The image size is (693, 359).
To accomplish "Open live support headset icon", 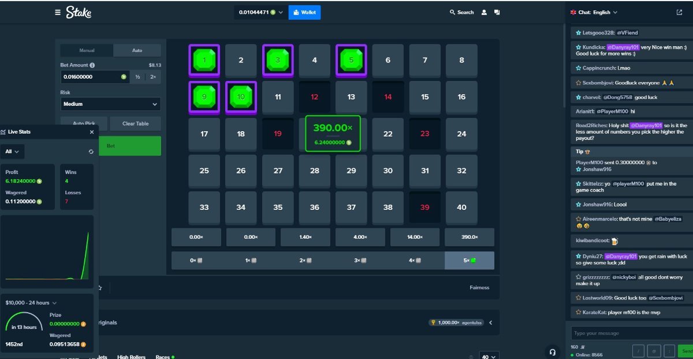I will click(x=552, y=351).
